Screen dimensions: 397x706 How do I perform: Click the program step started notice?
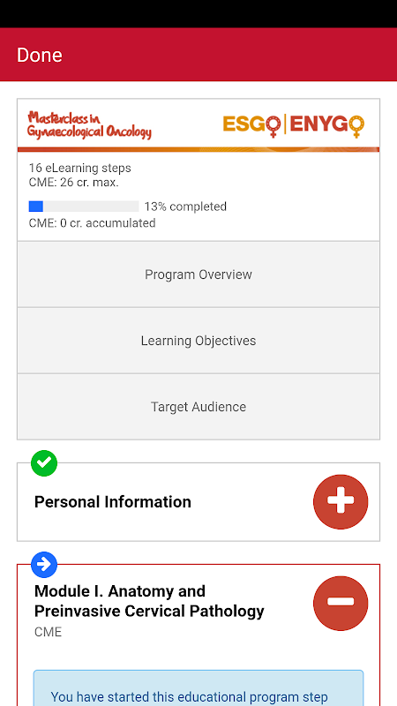pyautogui.click(x=198, y=688)
